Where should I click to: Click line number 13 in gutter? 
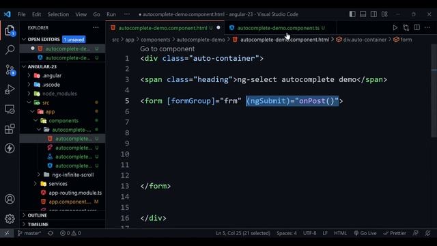125,186
